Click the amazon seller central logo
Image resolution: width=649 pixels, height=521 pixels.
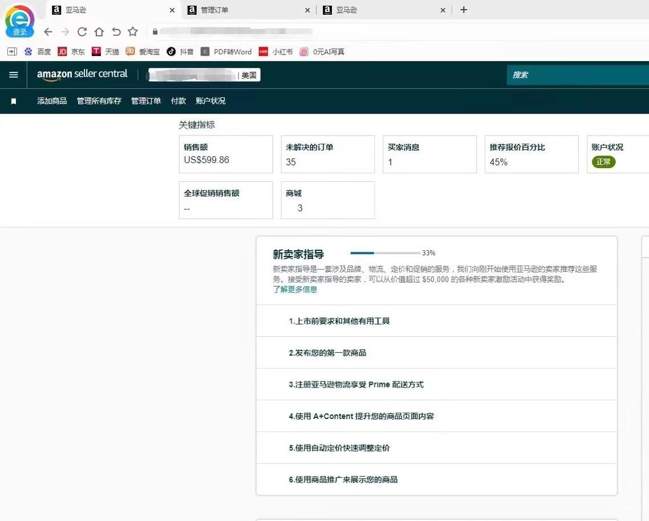pos(82,75)
